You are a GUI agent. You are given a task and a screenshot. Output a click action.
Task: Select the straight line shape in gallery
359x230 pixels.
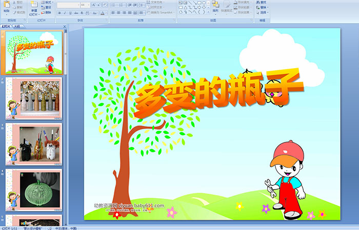(x=190, y=3)
